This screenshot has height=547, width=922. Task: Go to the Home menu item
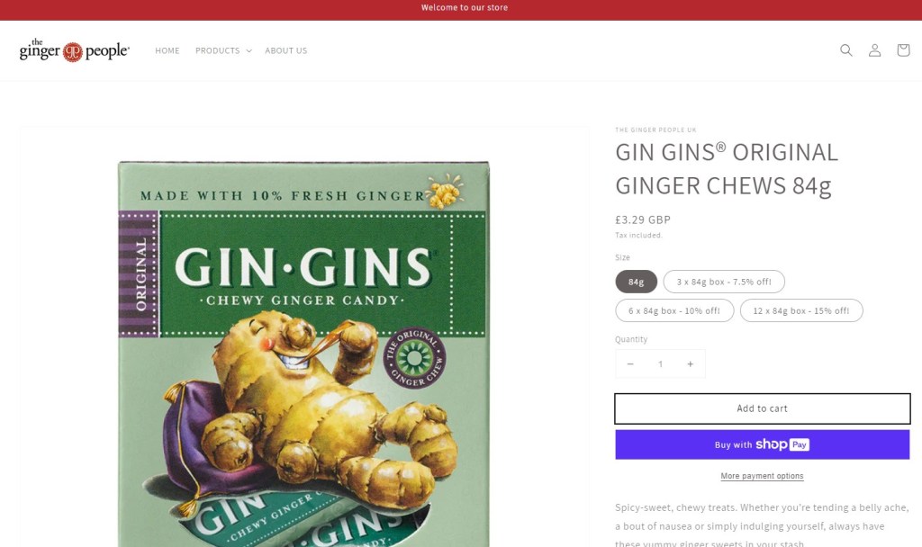point(167,50)
